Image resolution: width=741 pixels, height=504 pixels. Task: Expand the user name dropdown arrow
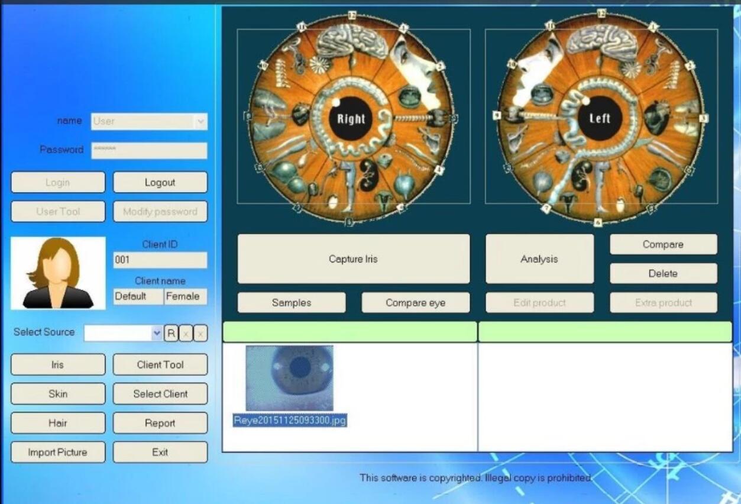(201, 121)
